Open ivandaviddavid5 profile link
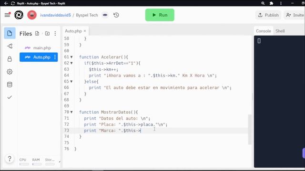Image resolution: width=305 pixels, height=171 pixels. pos(55,15)
